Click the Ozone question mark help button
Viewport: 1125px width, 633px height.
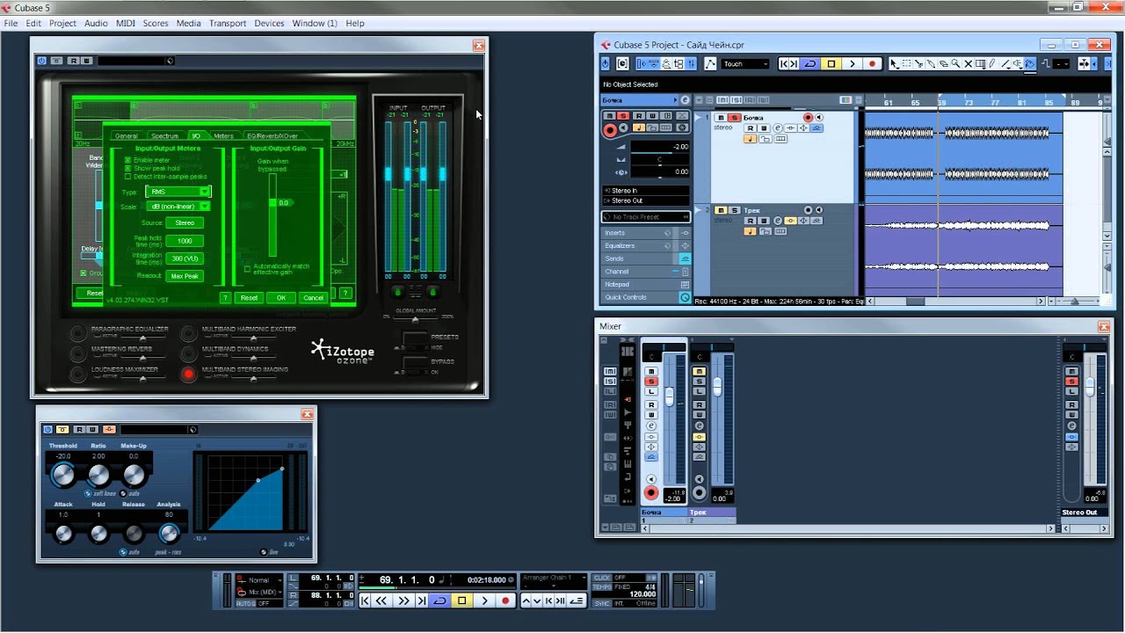pyautogui.click(x=345, y=294)
